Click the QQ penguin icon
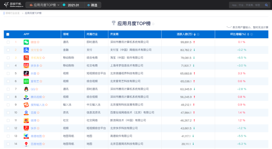The image size is (272, 149). [x=26, y=89]
